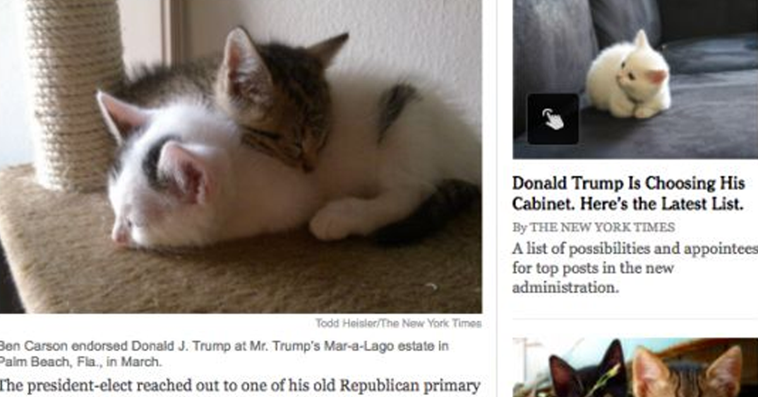The height and width of the screenshot is (397, 758).
Task: Click paragraph starting The president-elect reached out
Action: click(x=240, y=386)
